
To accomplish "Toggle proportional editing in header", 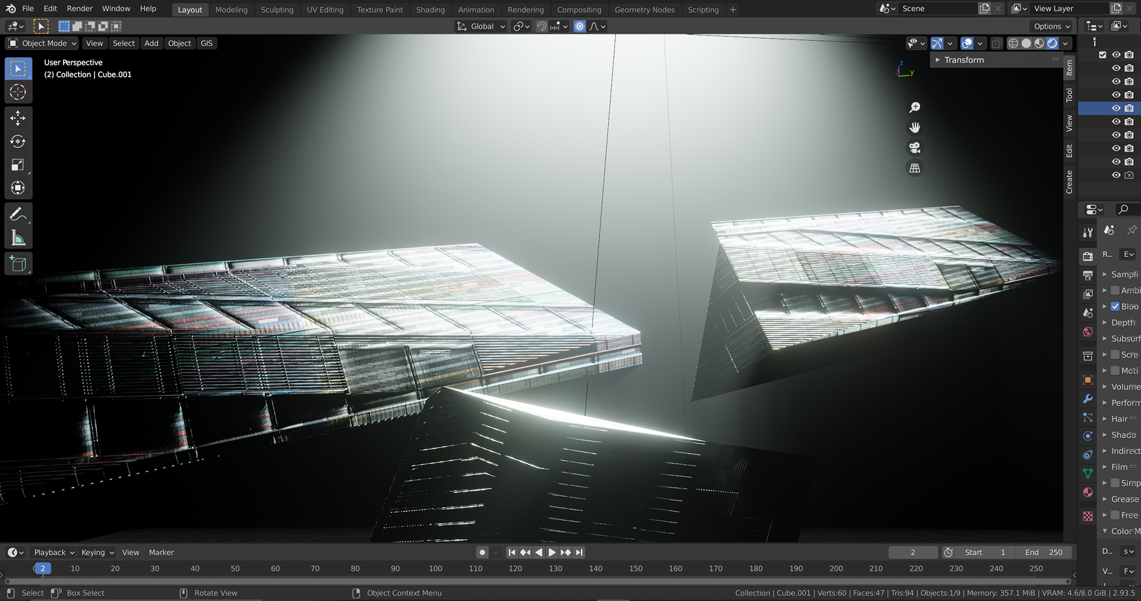I will coord(579,26).
